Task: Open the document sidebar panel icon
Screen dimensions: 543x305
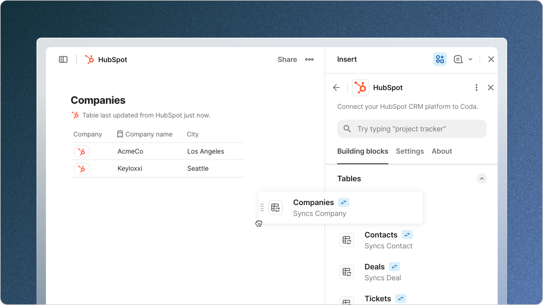Action: [x=63, y=59]
